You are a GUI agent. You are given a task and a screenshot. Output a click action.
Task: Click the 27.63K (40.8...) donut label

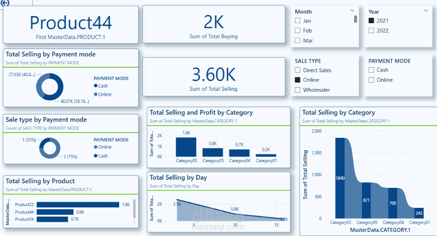coord(22,74)
